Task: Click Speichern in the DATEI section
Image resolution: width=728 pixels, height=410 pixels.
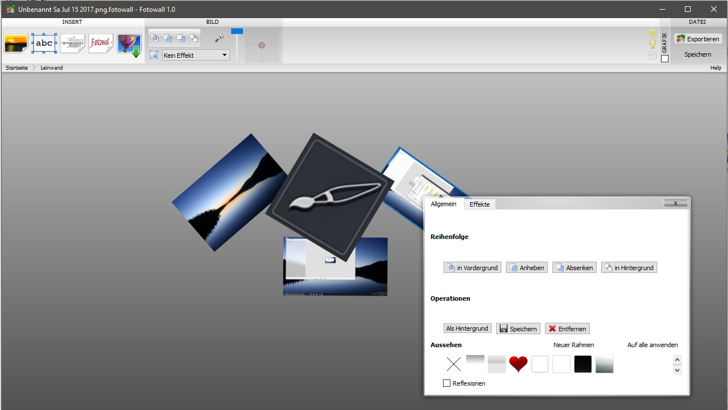Action: 697,54
